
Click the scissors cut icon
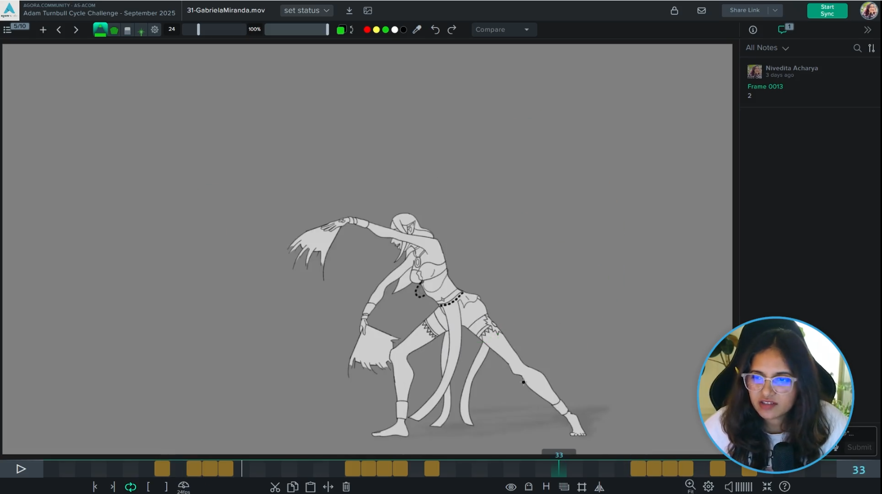[x=275, y=487]
